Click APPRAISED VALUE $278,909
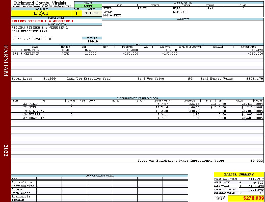This screenshot has width=265, height=202. [256, 190]
